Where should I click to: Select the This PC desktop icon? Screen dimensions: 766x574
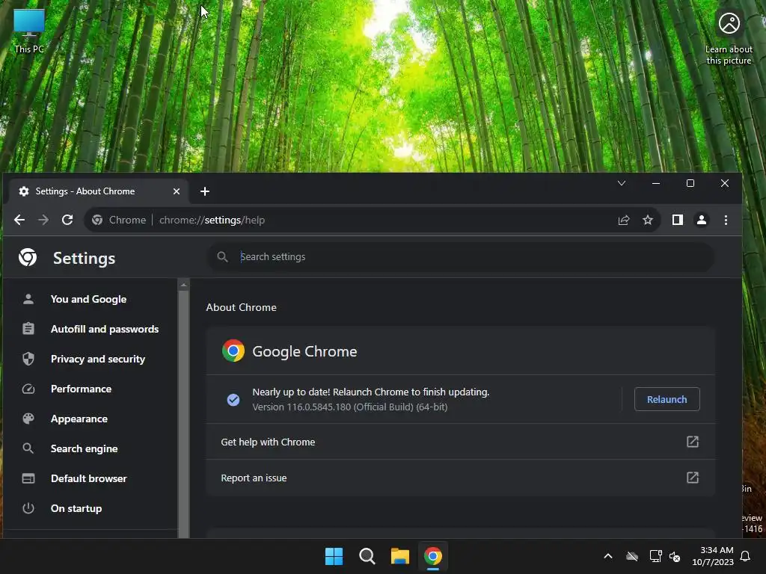pyautogui.click(x=29, y=31)
